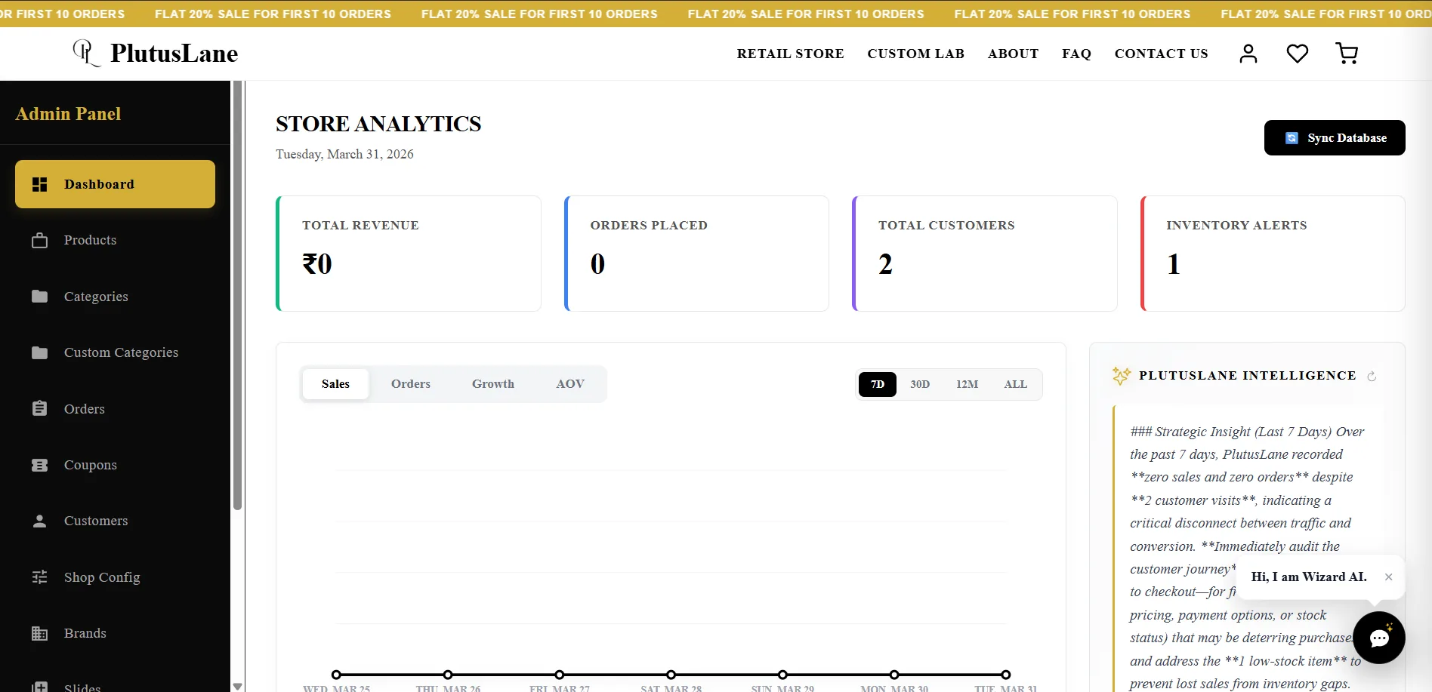The image size is (1432, 692).
Task: Click the Sync Database button
Action: 1335,137
